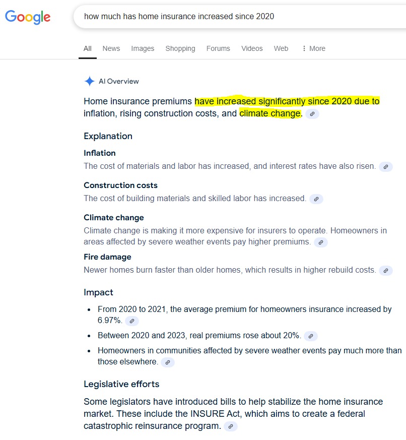This screenshot has width=406, height=440.
Task: Click the 'Explanation' heading
Action: 108,136
